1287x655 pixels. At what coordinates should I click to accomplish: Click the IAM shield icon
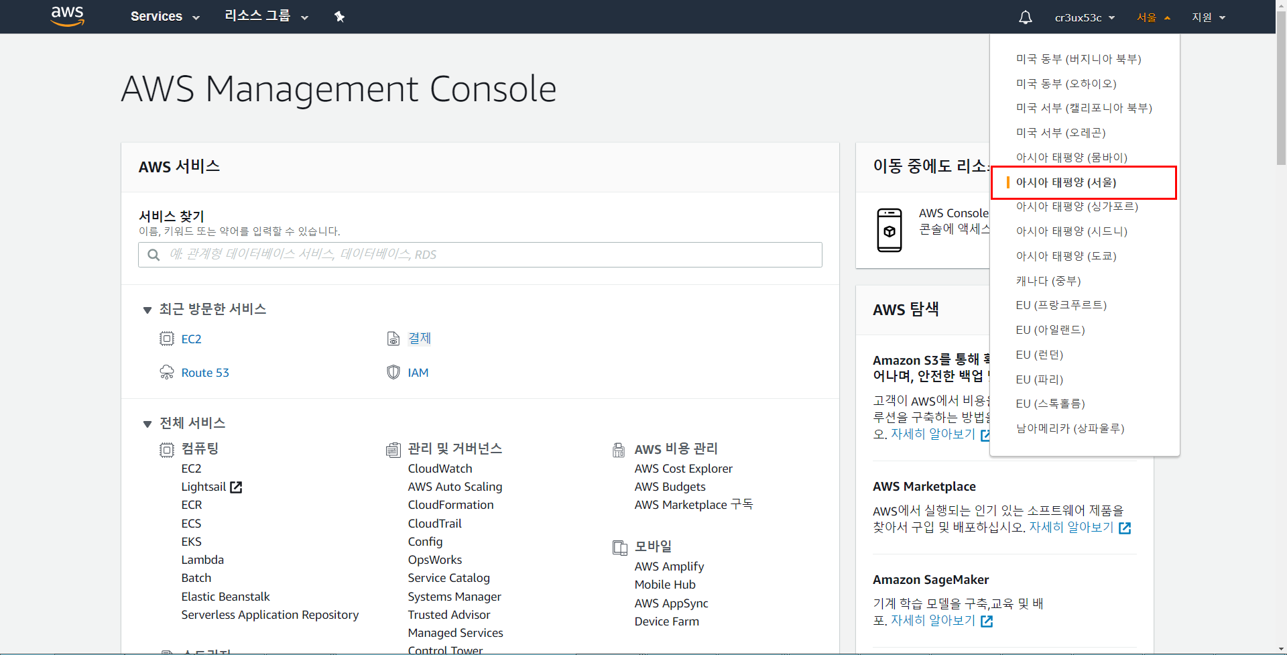[x=393, y=372]
